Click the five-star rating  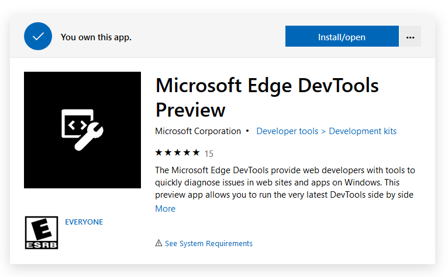pos(177,153)
